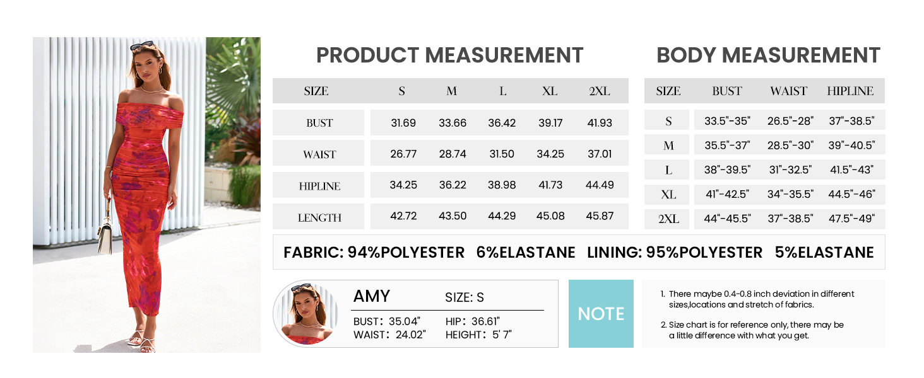Click the bust value 31.69 for size S
The height and width of the screenshot is (378, 924).
click(x=403, y=123)
